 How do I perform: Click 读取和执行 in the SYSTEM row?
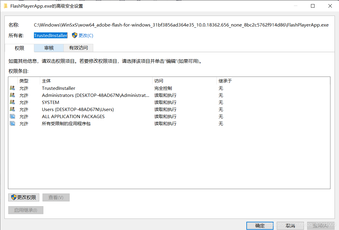pyautogui.click(x=165, y=102)
